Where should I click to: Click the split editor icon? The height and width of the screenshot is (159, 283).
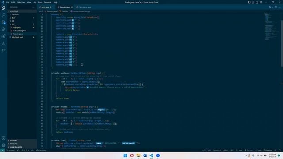click(x=276, y=7)
